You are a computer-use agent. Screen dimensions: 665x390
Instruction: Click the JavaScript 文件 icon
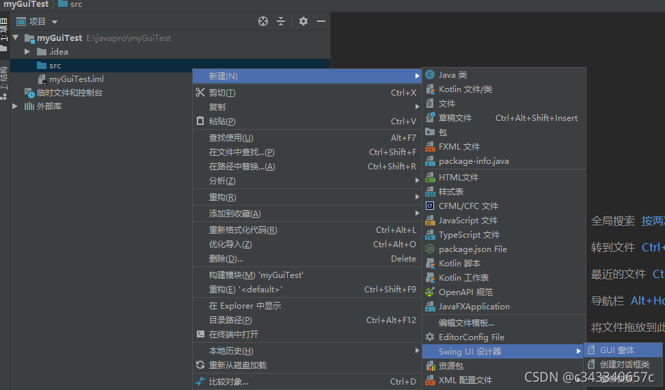point(430,221)
